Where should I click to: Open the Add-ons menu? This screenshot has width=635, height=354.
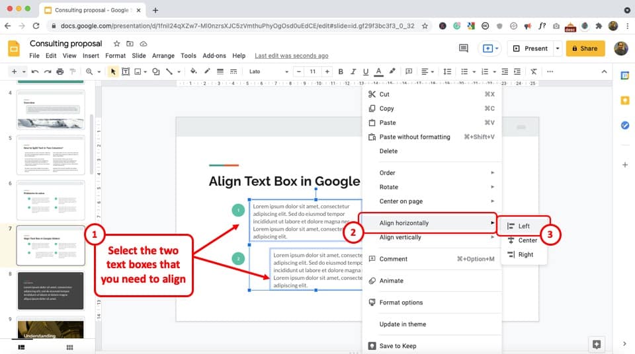(214, 56)
